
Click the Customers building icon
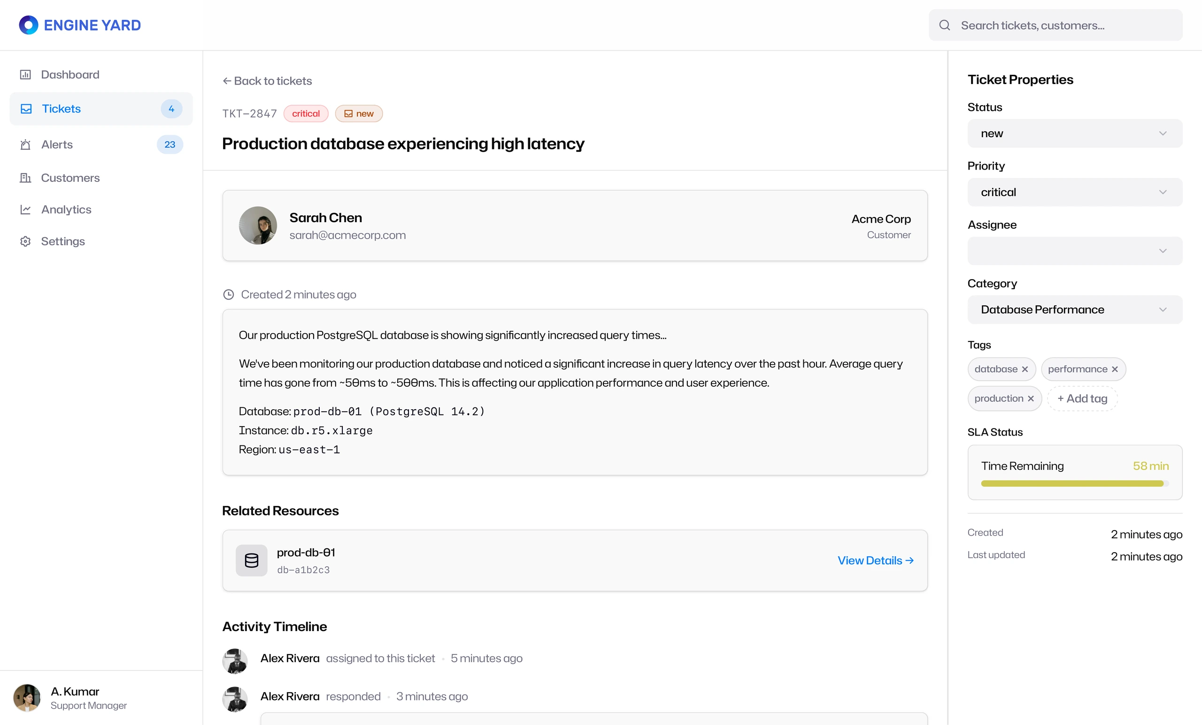[25, 178]
